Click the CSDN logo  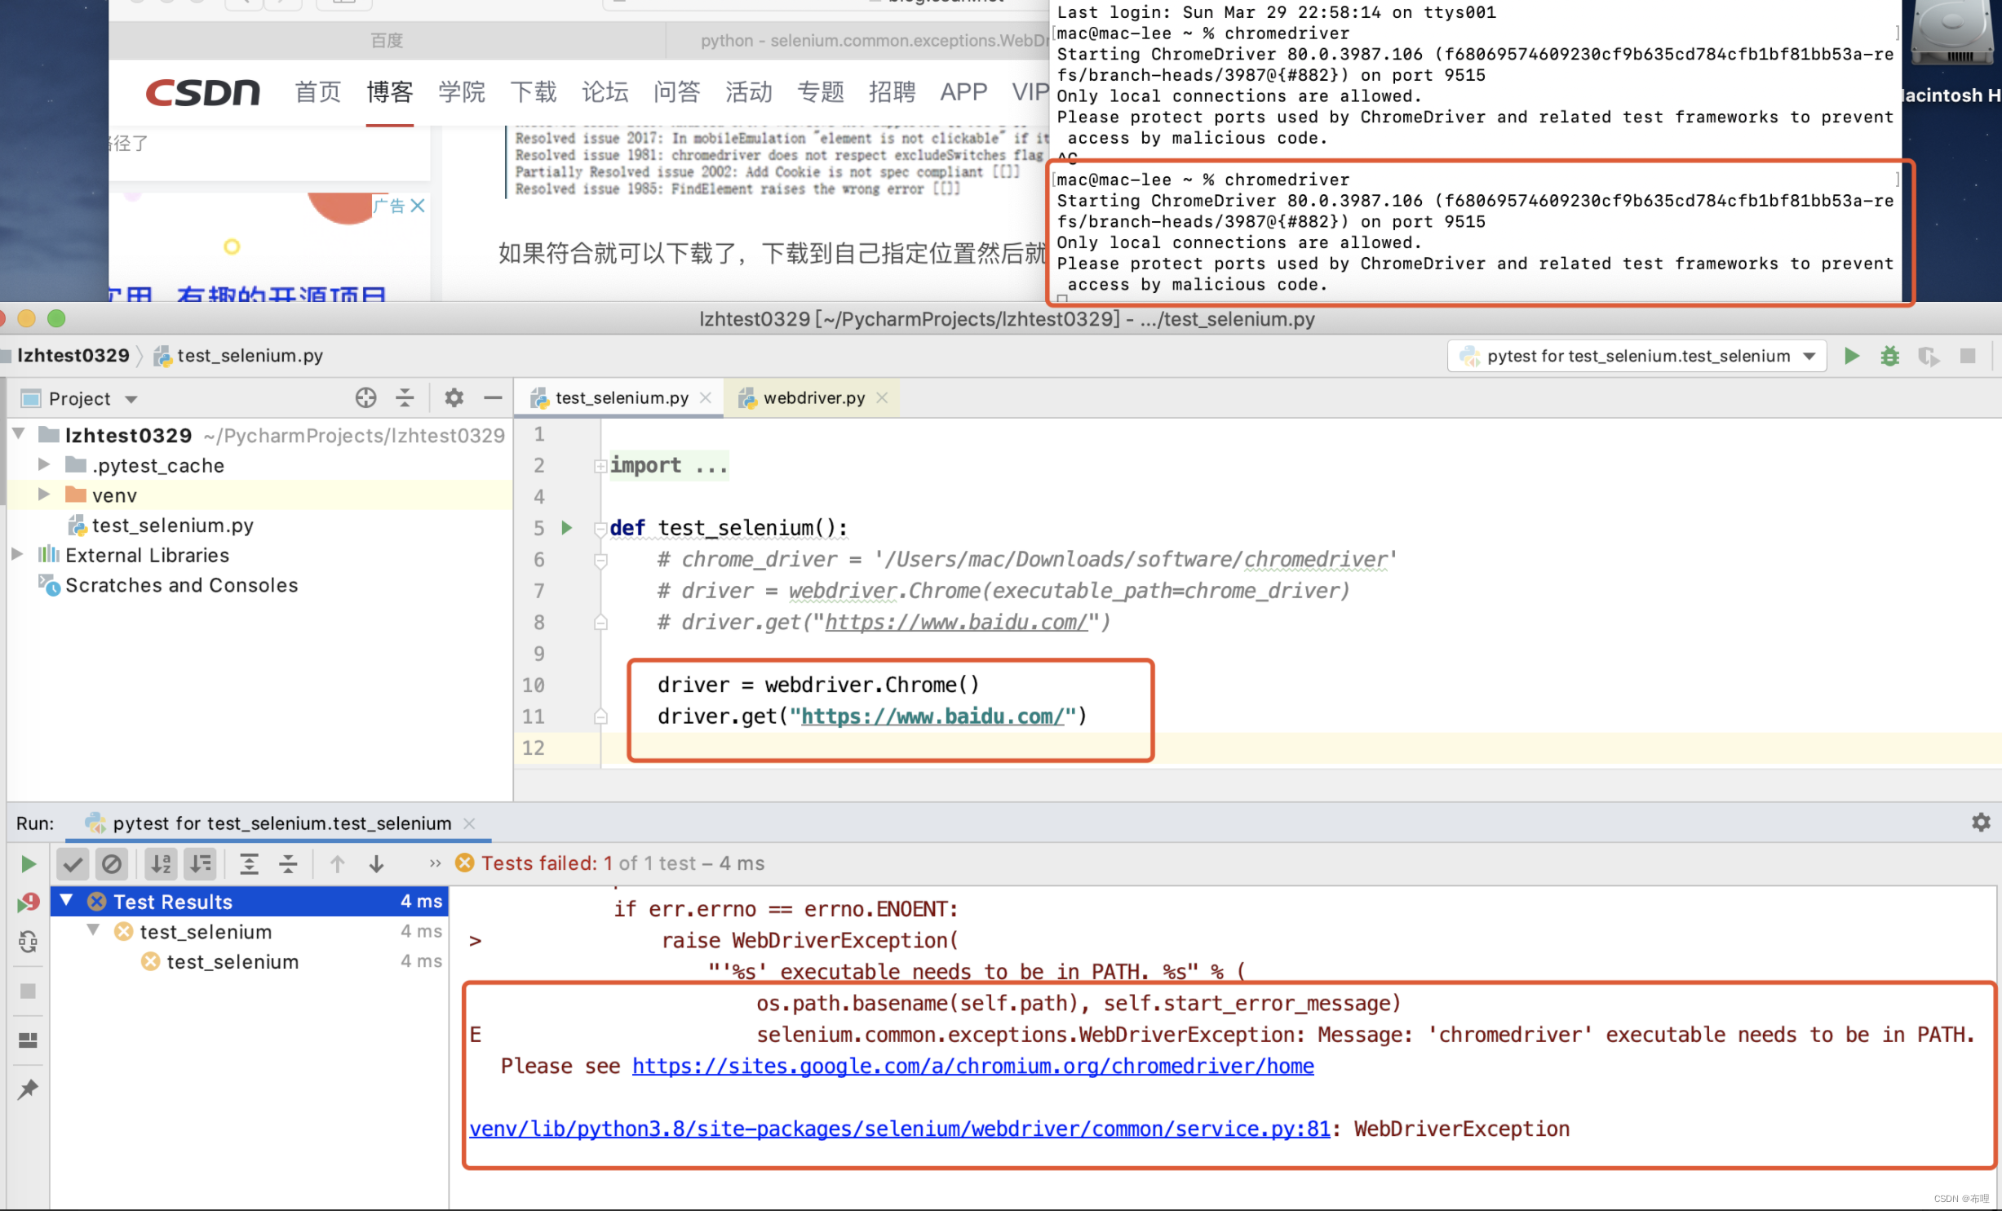click(x=203, y=92)
